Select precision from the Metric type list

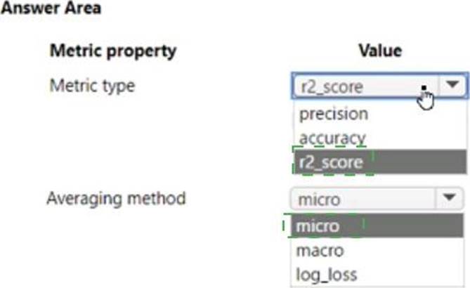[x=334, y=114]
